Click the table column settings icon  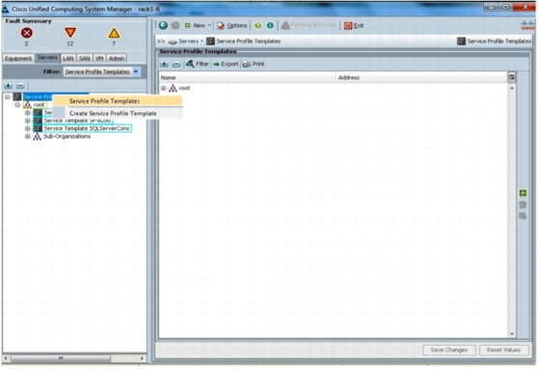click(511, 77)
